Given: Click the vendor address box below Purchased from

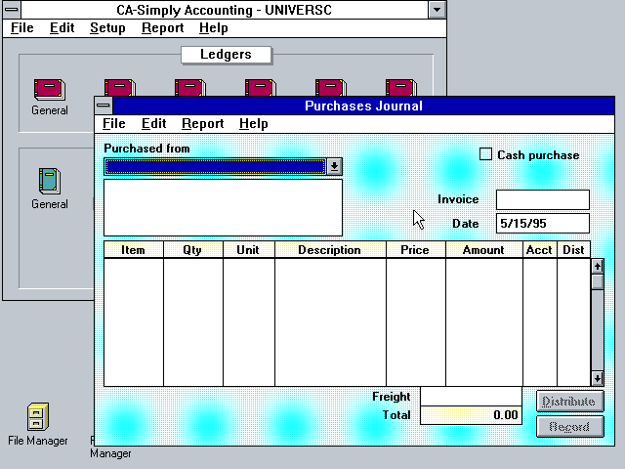Looking at the screenshot, I should [x=224, y=207].
